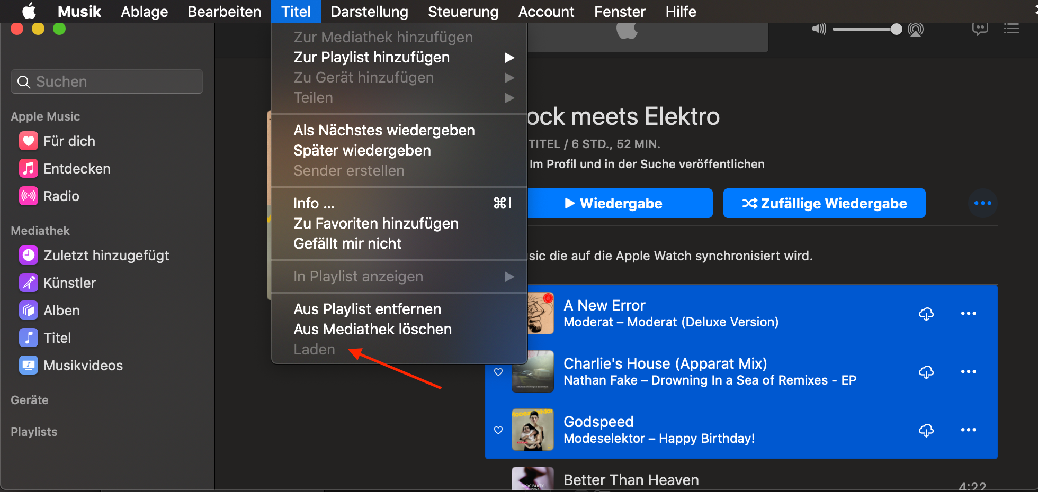This screenshot has width=1038, height=492.
Task: Open the Radio section
Action: click(49, 196)
